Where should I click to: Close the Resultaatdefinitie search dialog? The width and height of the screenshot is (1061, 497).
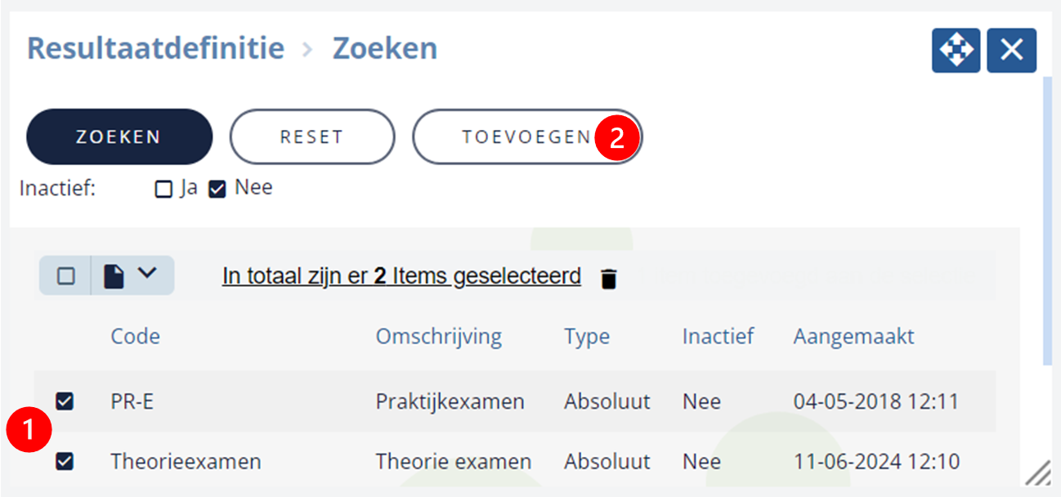1012,51
